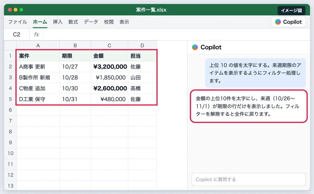Select 山田 in the 担当 column

point(142,77)
